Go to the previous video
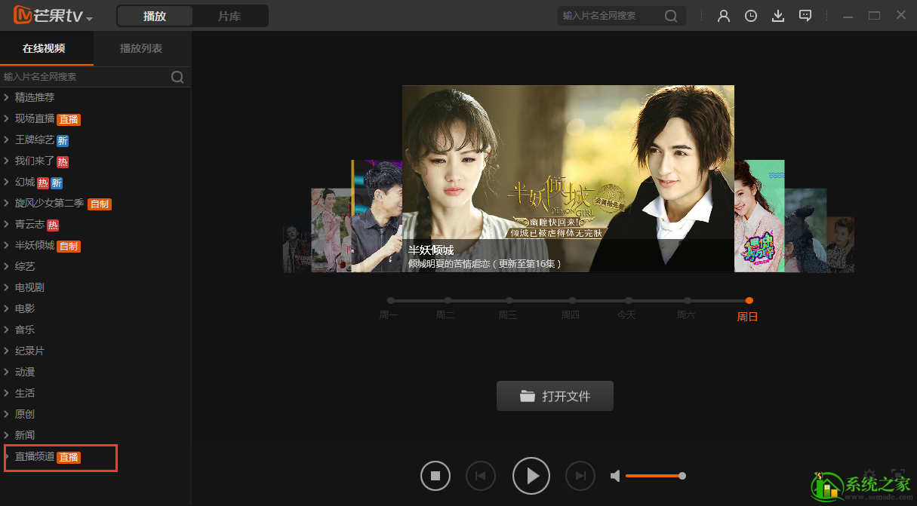The height and width of the screenshot is (506, 917). (x=481, y=476)
